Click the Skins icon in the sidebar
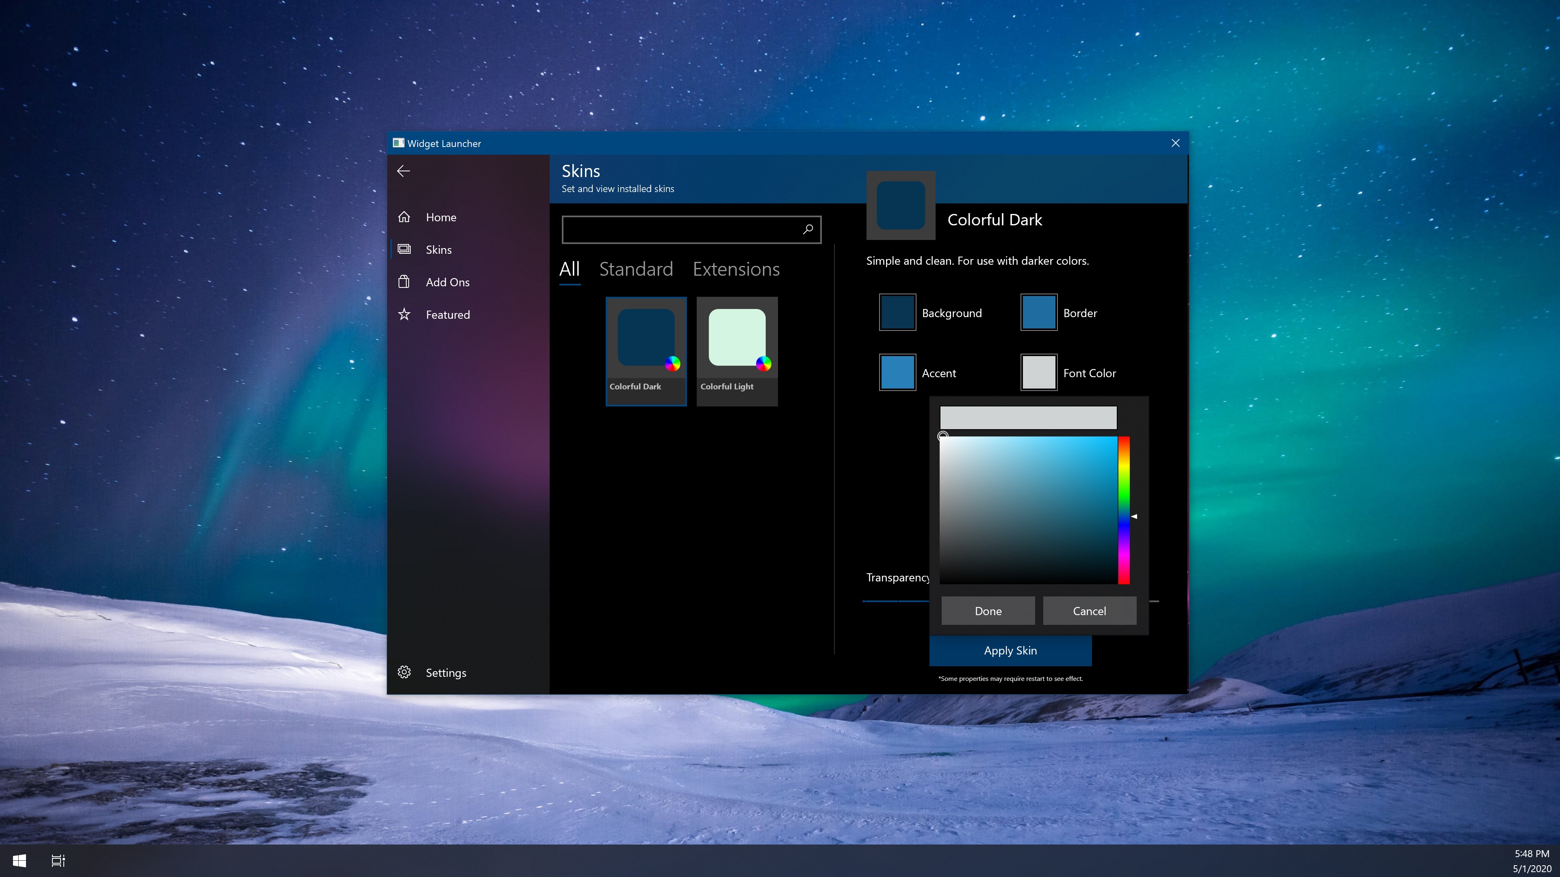 tap(404, 249)
